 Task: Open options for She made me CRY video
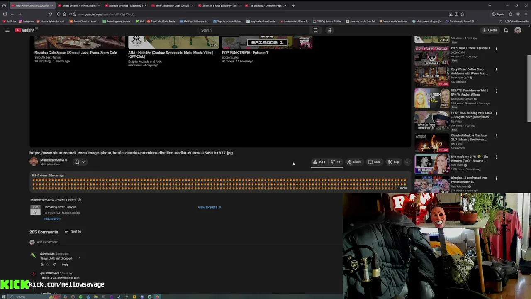tap(496, 157)
